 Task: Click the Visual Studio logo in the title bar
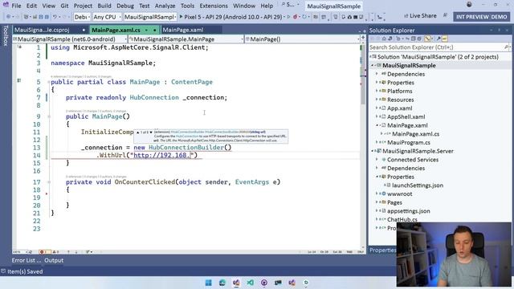[x=6, y=6]
